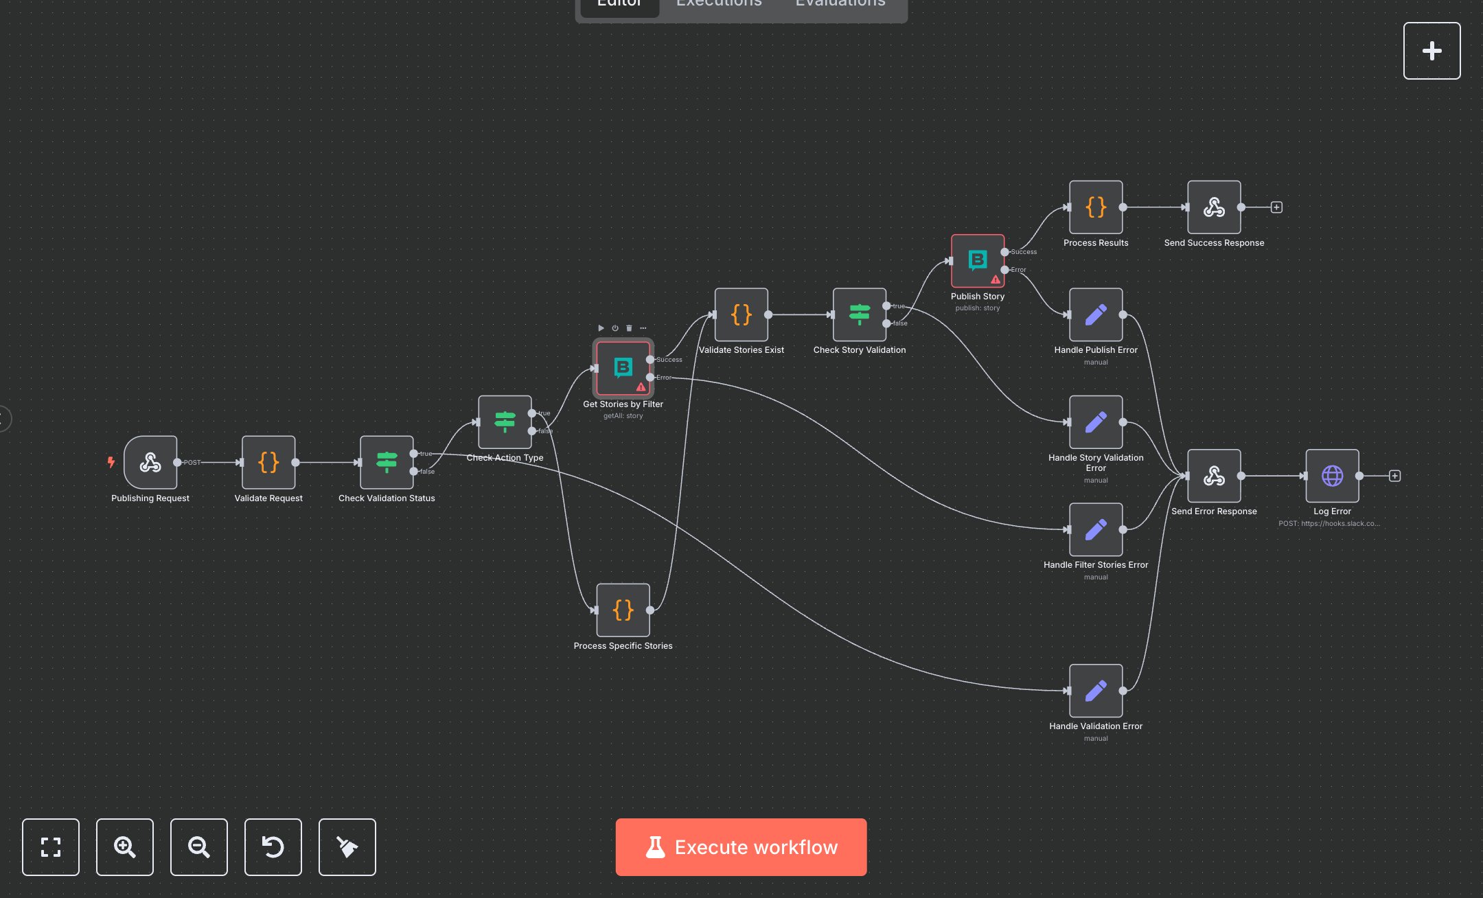Image resolution: width=1483 pixels, height=898 pixels.
Task: Select the Publishing Request webhook node
Action: (150, 462)
